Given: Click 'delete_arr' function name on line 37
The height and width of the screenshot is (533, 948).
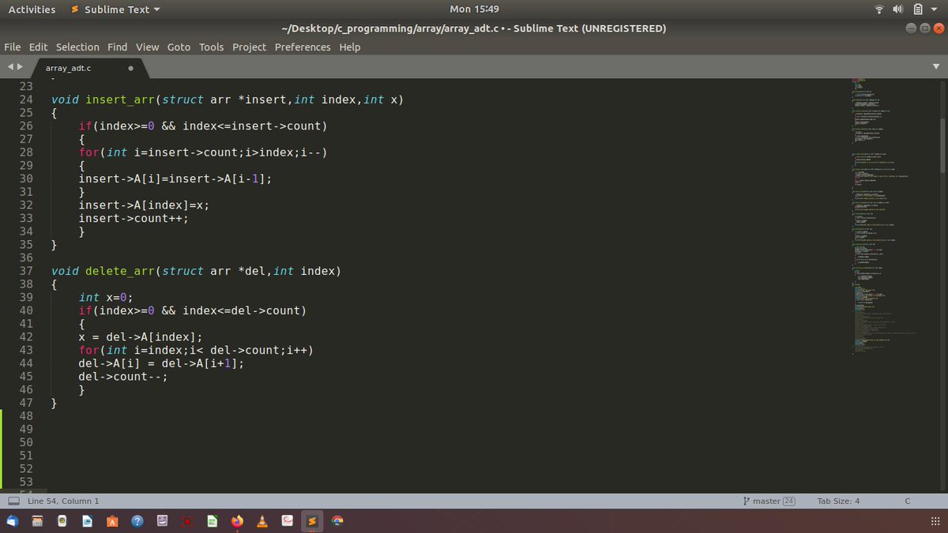Looking at the screenshot, I should tap(120, 271).
